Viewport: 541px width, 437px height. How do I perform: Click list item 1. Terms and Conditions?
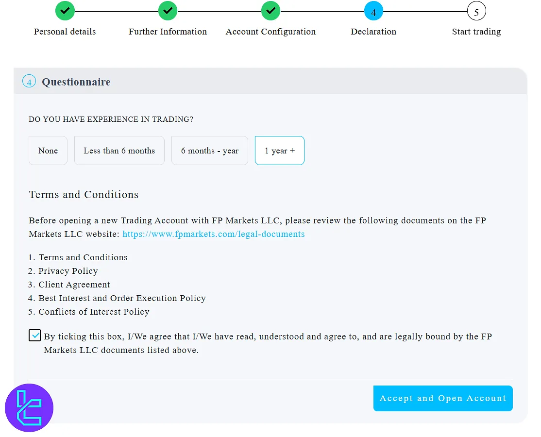(78, 257)
